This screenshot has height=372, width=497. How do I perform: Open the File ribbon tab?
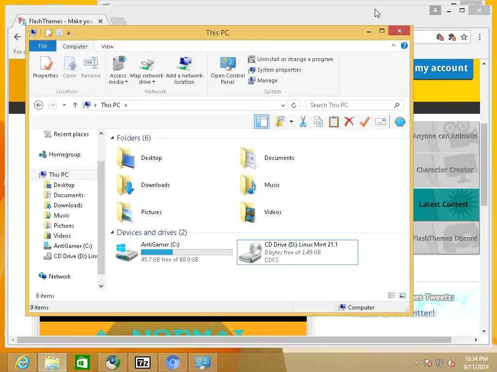click(43, 46)
